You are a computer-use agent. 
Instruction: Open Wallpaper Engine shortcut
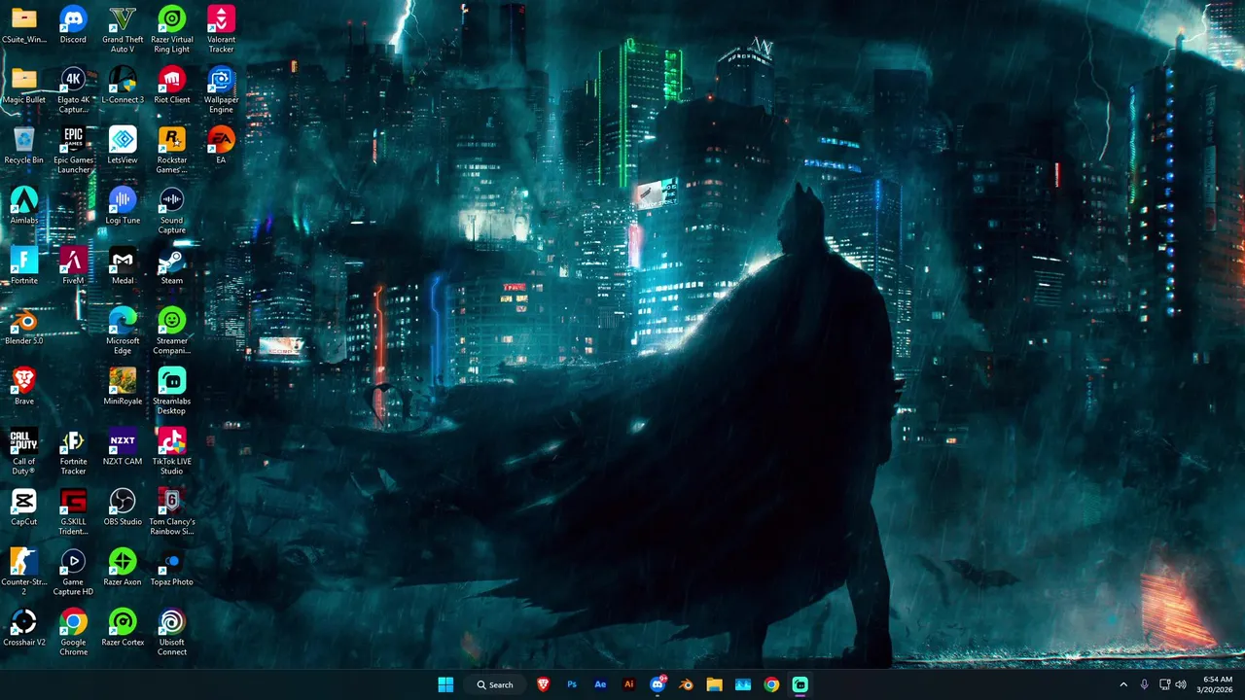(x=221, y=90)
